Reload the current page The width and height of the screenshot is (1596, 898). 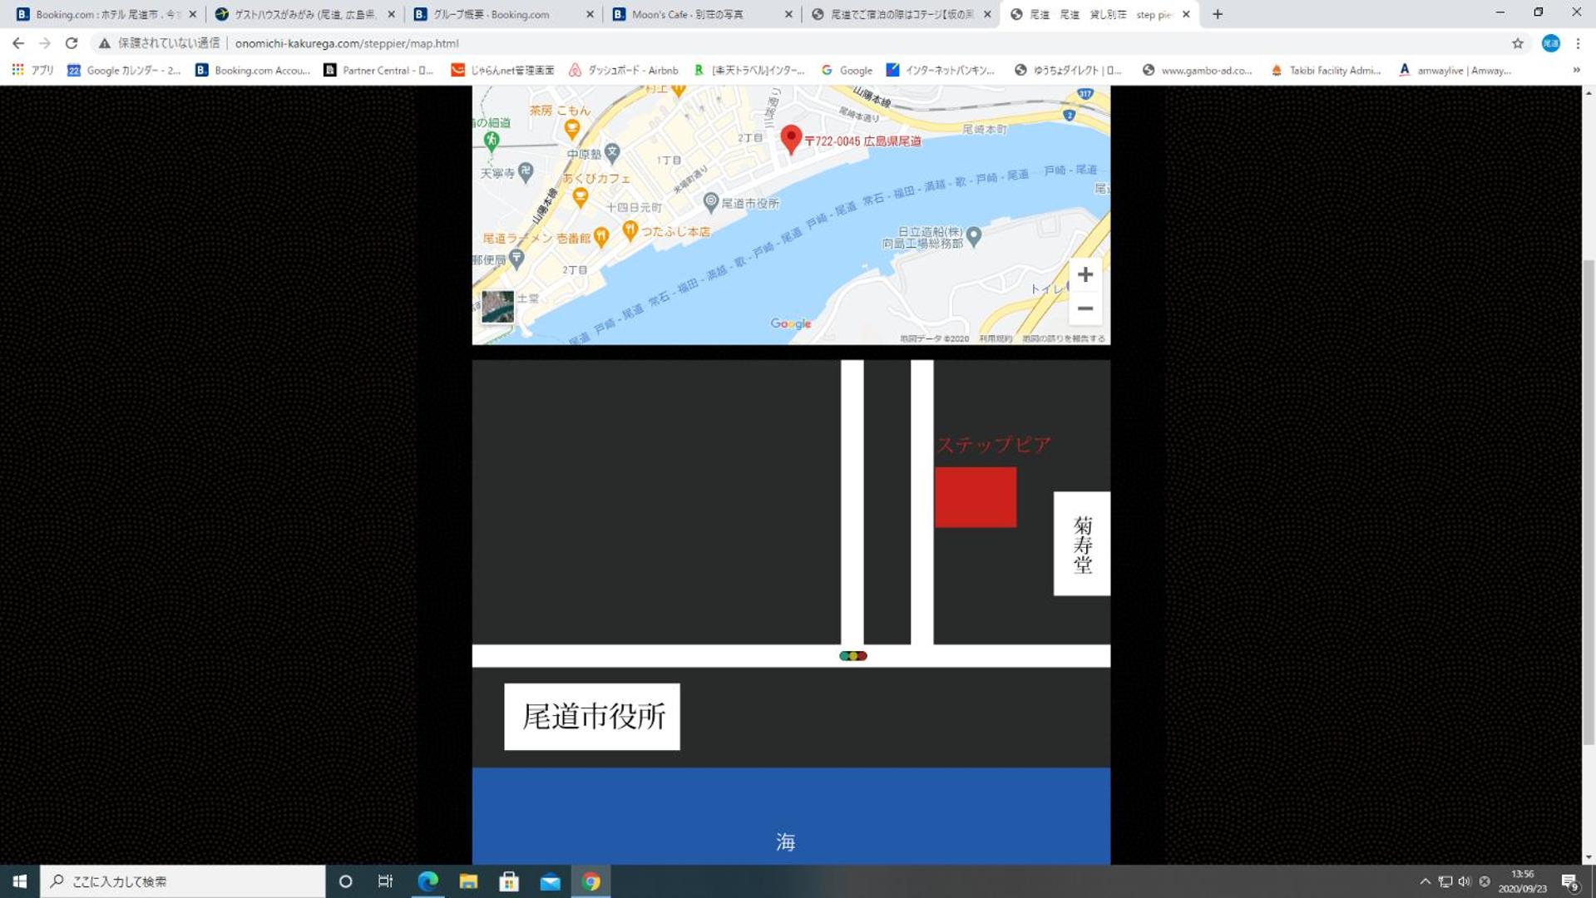[72, 43]
